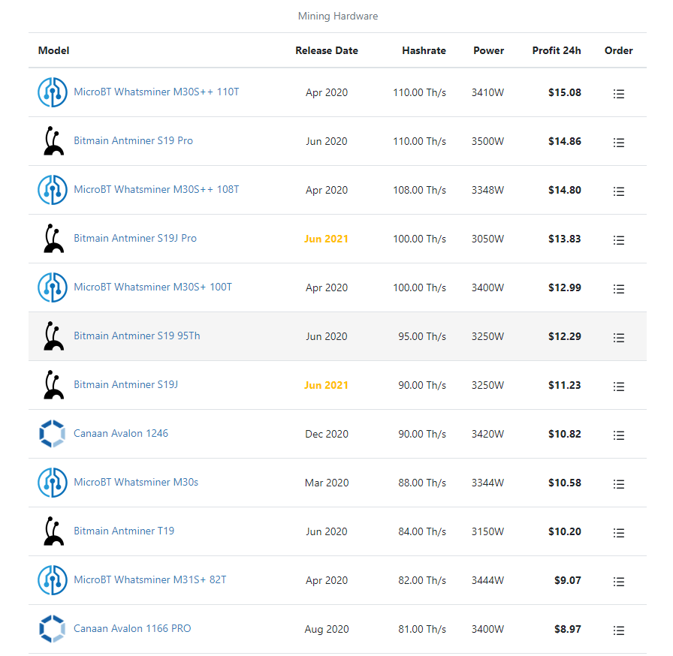The height and width of the screenshot is (656, 673).
Task: Select the $14.80 profit value
Action: [x=565, y=191]
